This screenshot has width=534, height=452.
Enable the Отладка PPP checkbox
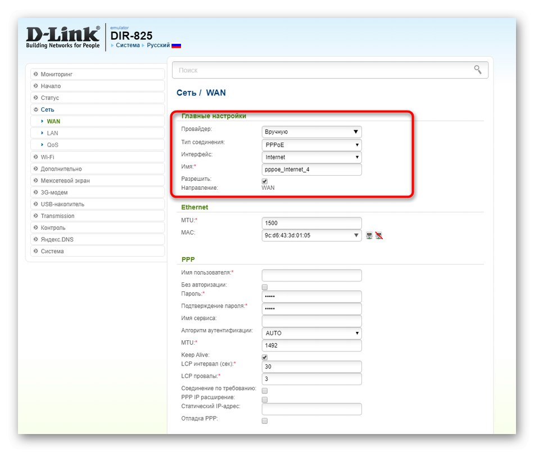point(264,420)
